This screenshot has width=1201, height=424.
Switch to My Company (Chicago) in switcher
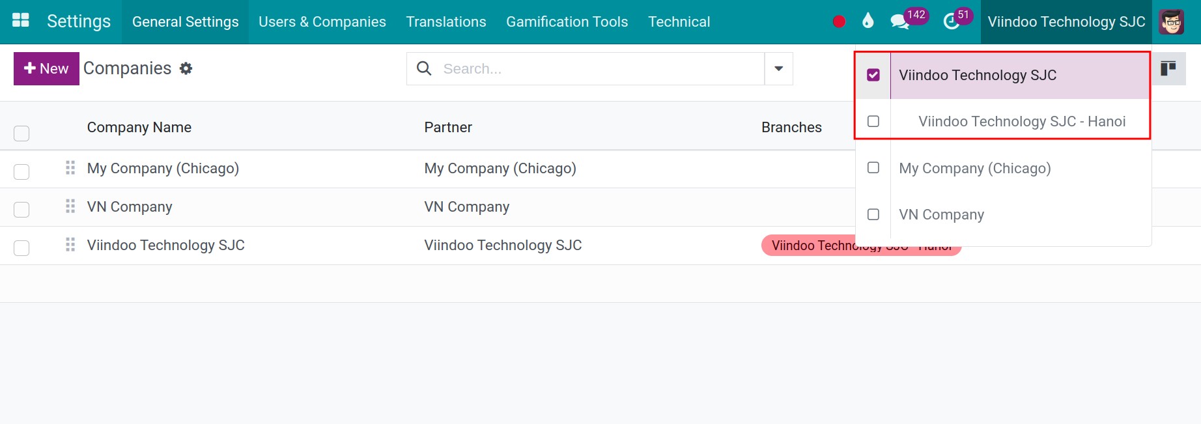point(1020,168)
